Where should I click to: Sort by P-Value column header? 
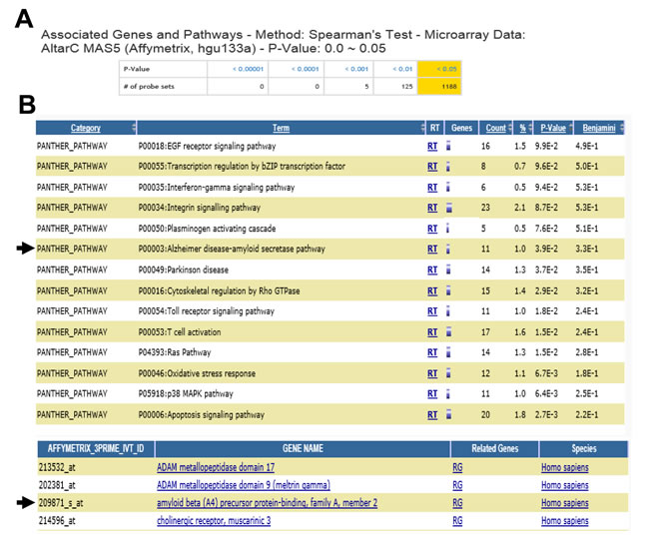coord(553,128)
